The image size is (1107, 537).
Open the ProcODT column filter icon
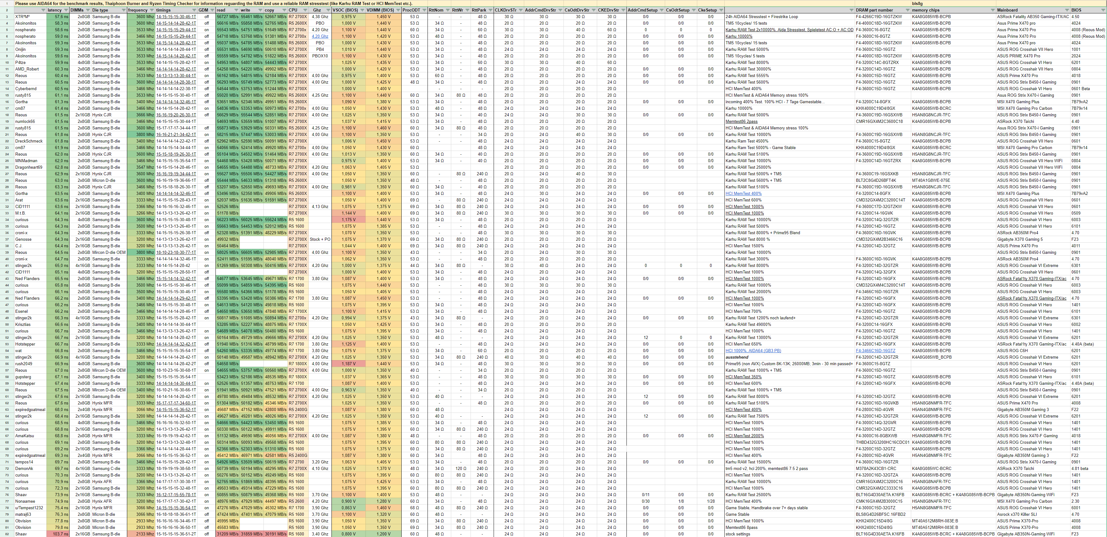click(424, 10)
